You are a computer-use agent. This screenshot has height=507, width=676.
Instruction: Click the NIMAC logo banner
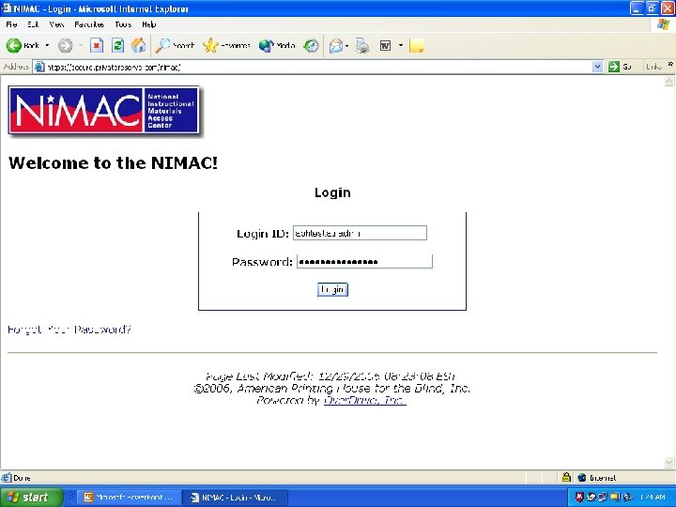pos(104,111)
